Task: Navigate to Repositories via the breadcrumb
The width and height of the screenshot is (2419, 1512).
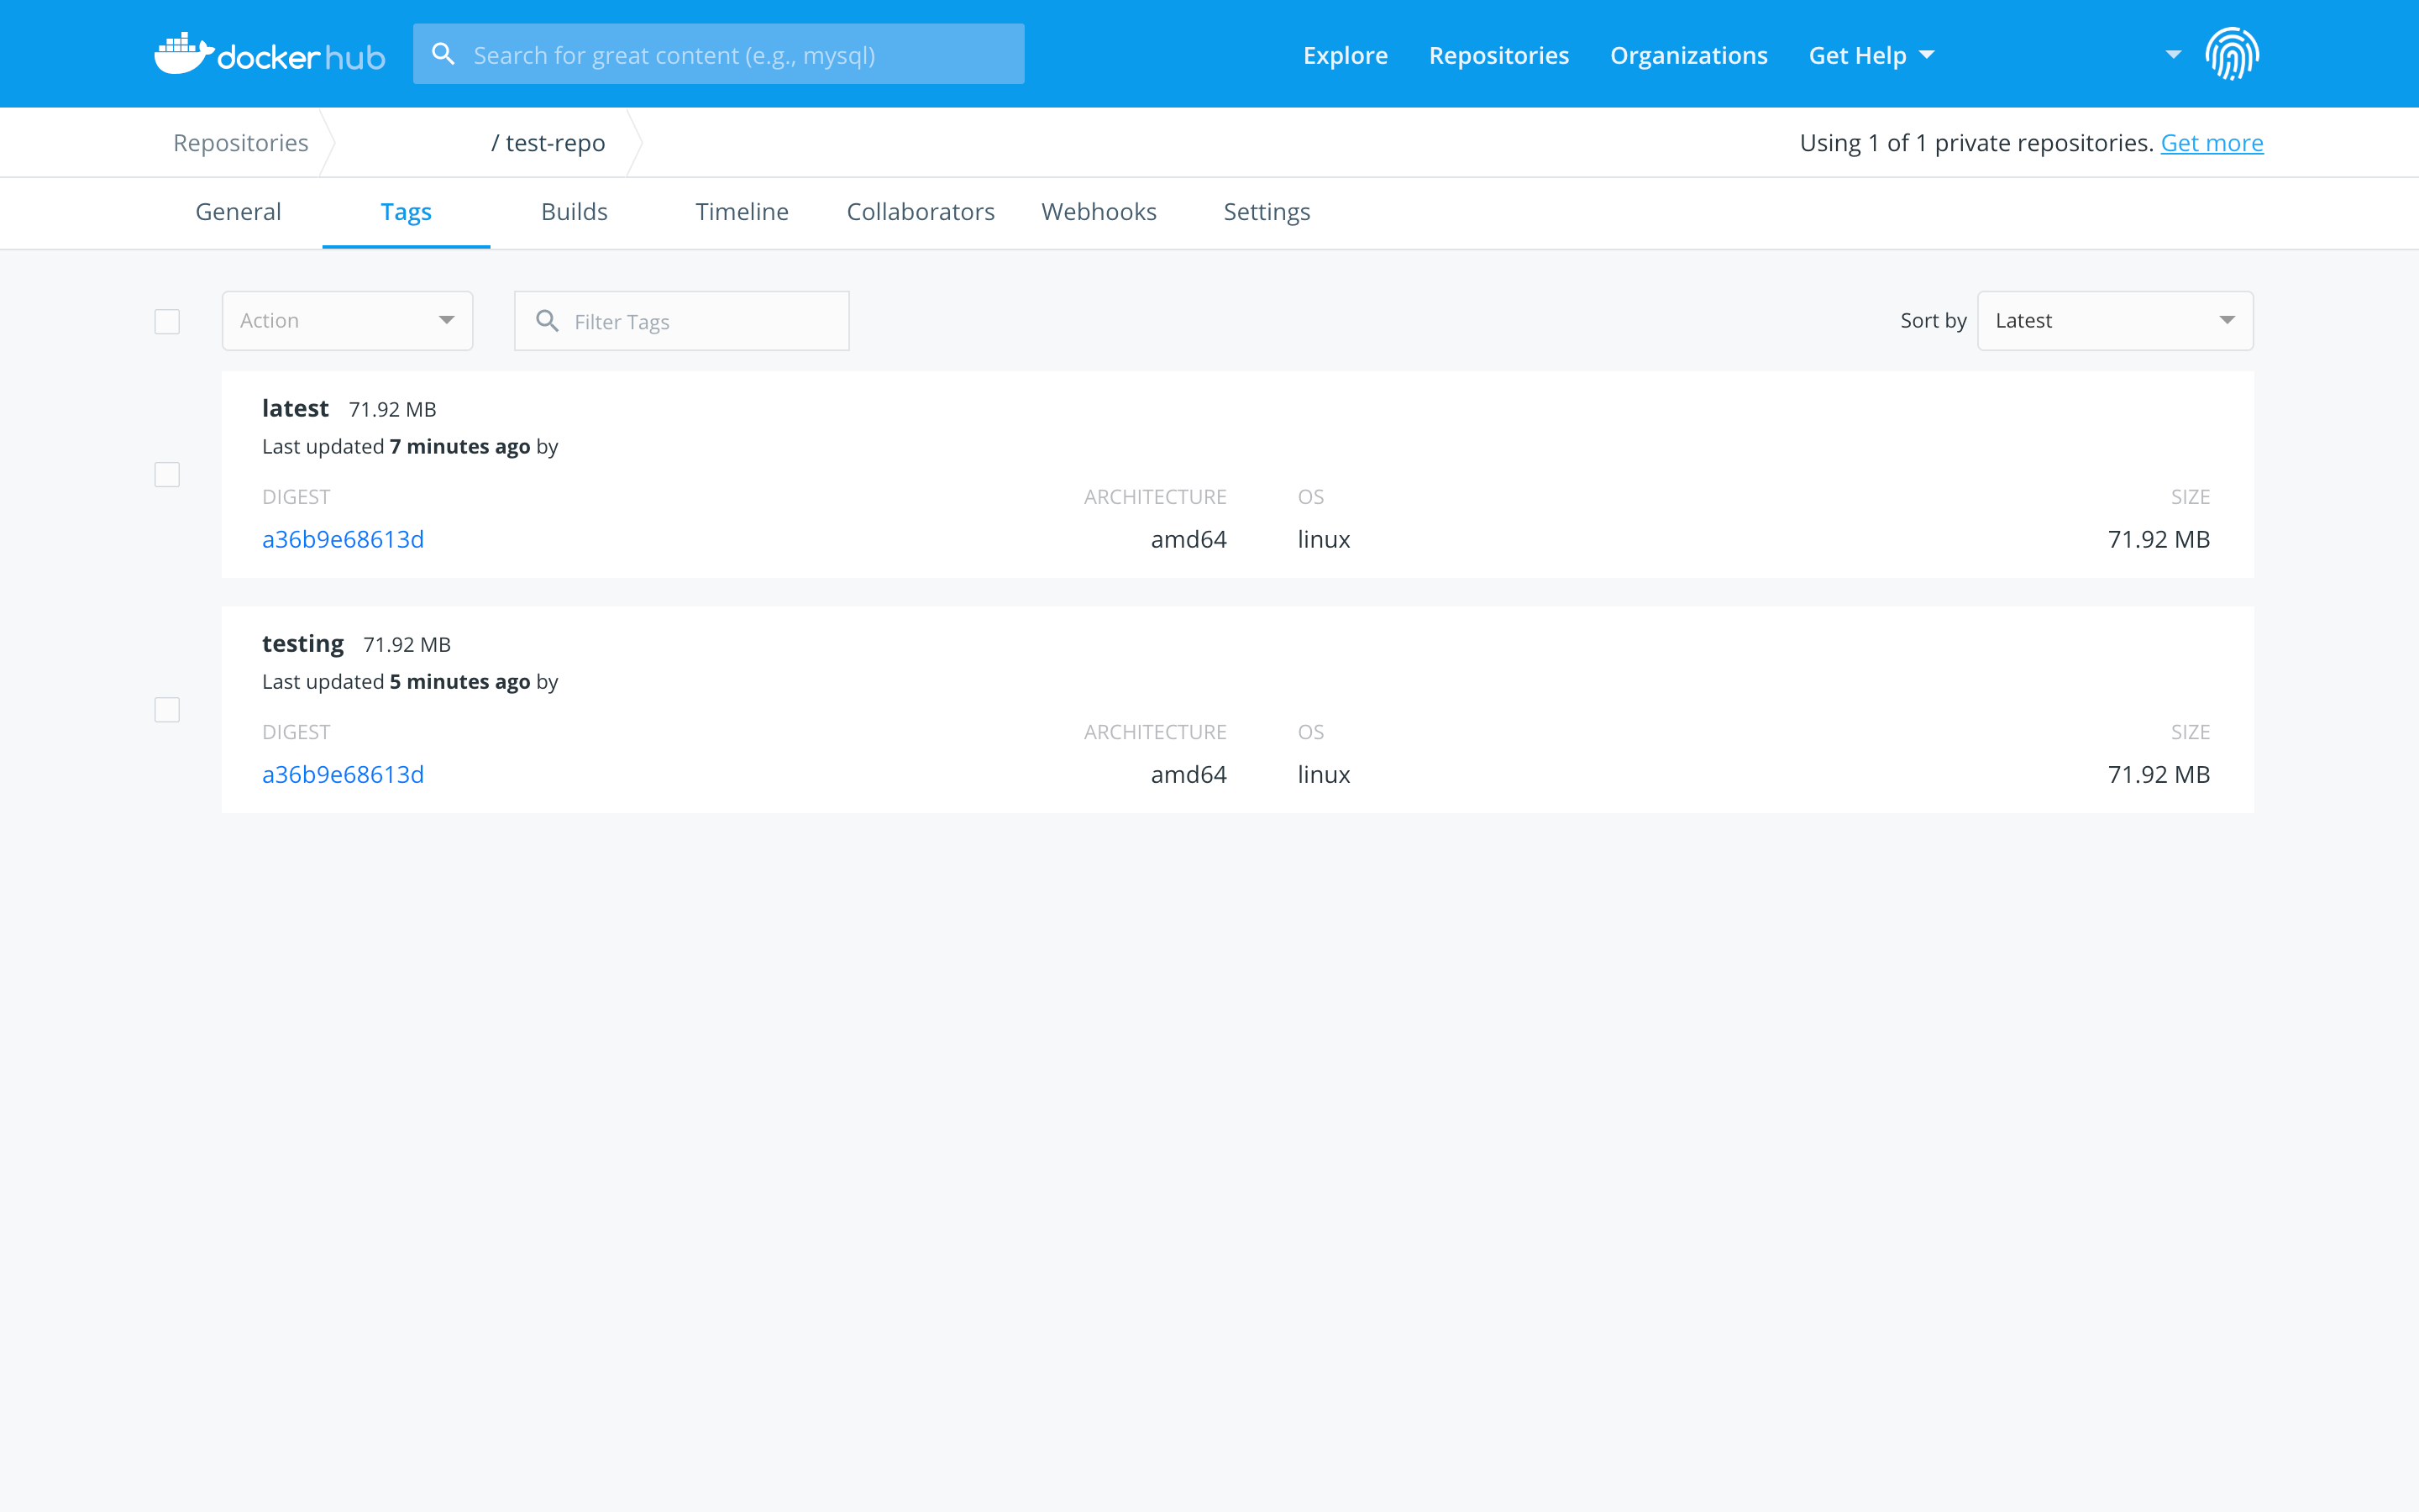Action: 240,142
